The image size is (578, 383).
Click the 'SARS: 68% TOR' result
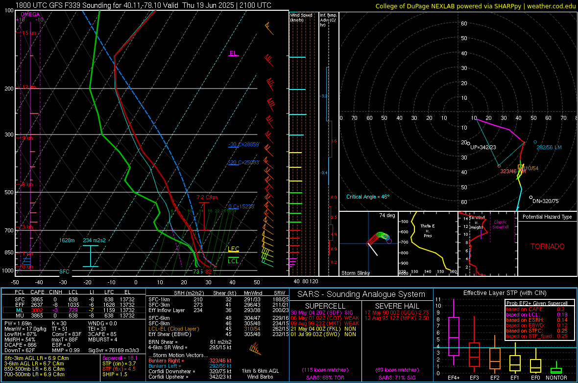coord(325,378)
